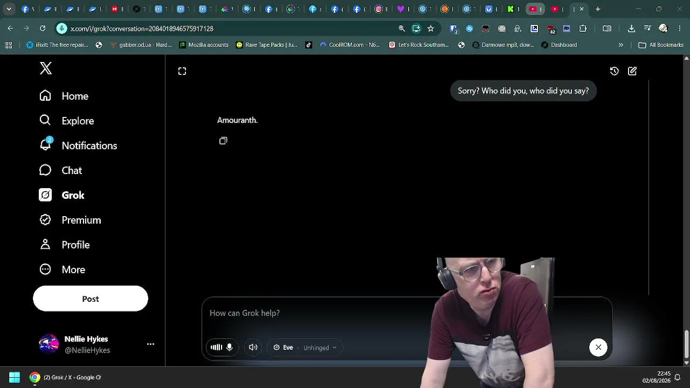
Task: Show more hidden bookmarks
Action: pyautogui.click(x=621, y=45)
